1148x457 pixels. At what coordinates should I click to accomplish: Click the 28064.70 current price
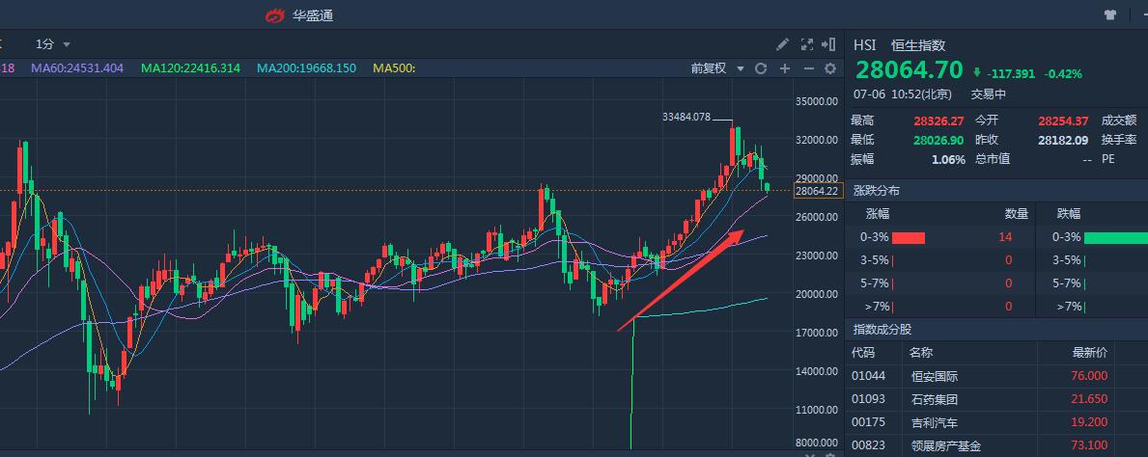[x=909, y=70]
